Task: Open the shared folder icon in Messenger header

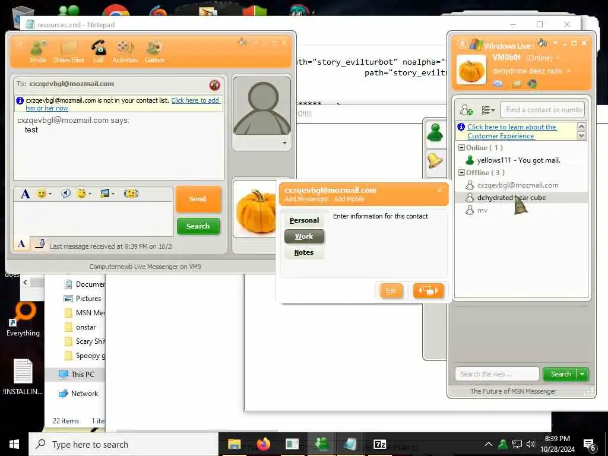Action: [x=517, y=84]
